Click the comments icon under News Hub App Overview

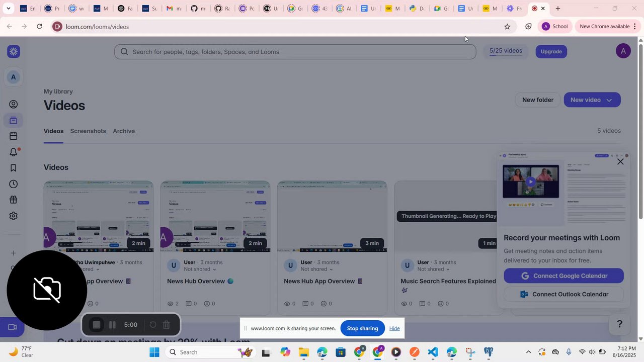coord(305,304)
